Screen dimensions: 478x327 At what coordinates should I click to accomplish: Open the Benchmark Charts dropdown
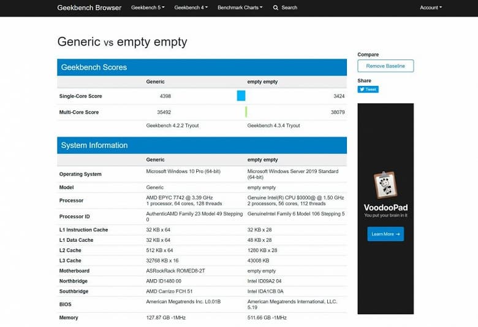pos(240,8)
